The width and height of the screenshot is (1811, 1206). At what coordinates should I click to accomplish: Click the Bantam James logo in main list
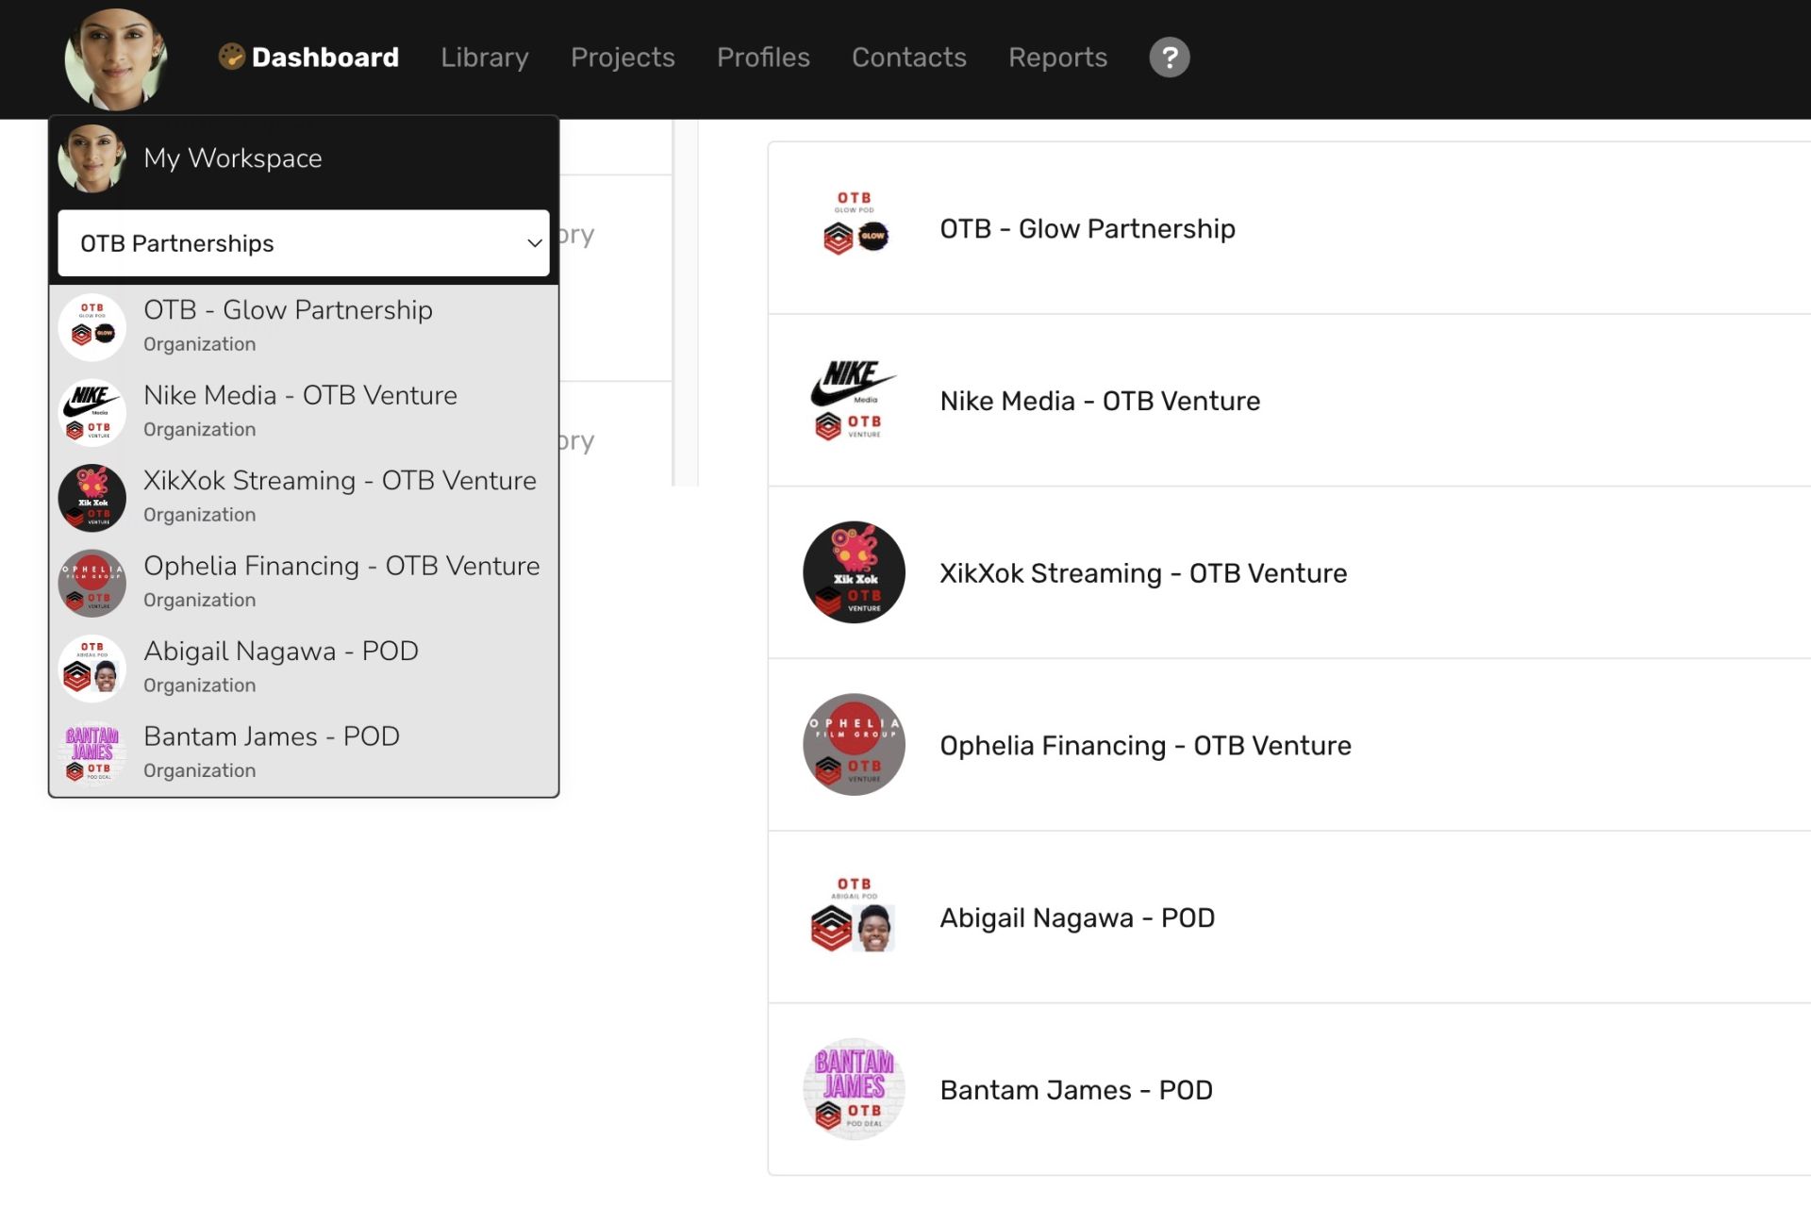853,1089
